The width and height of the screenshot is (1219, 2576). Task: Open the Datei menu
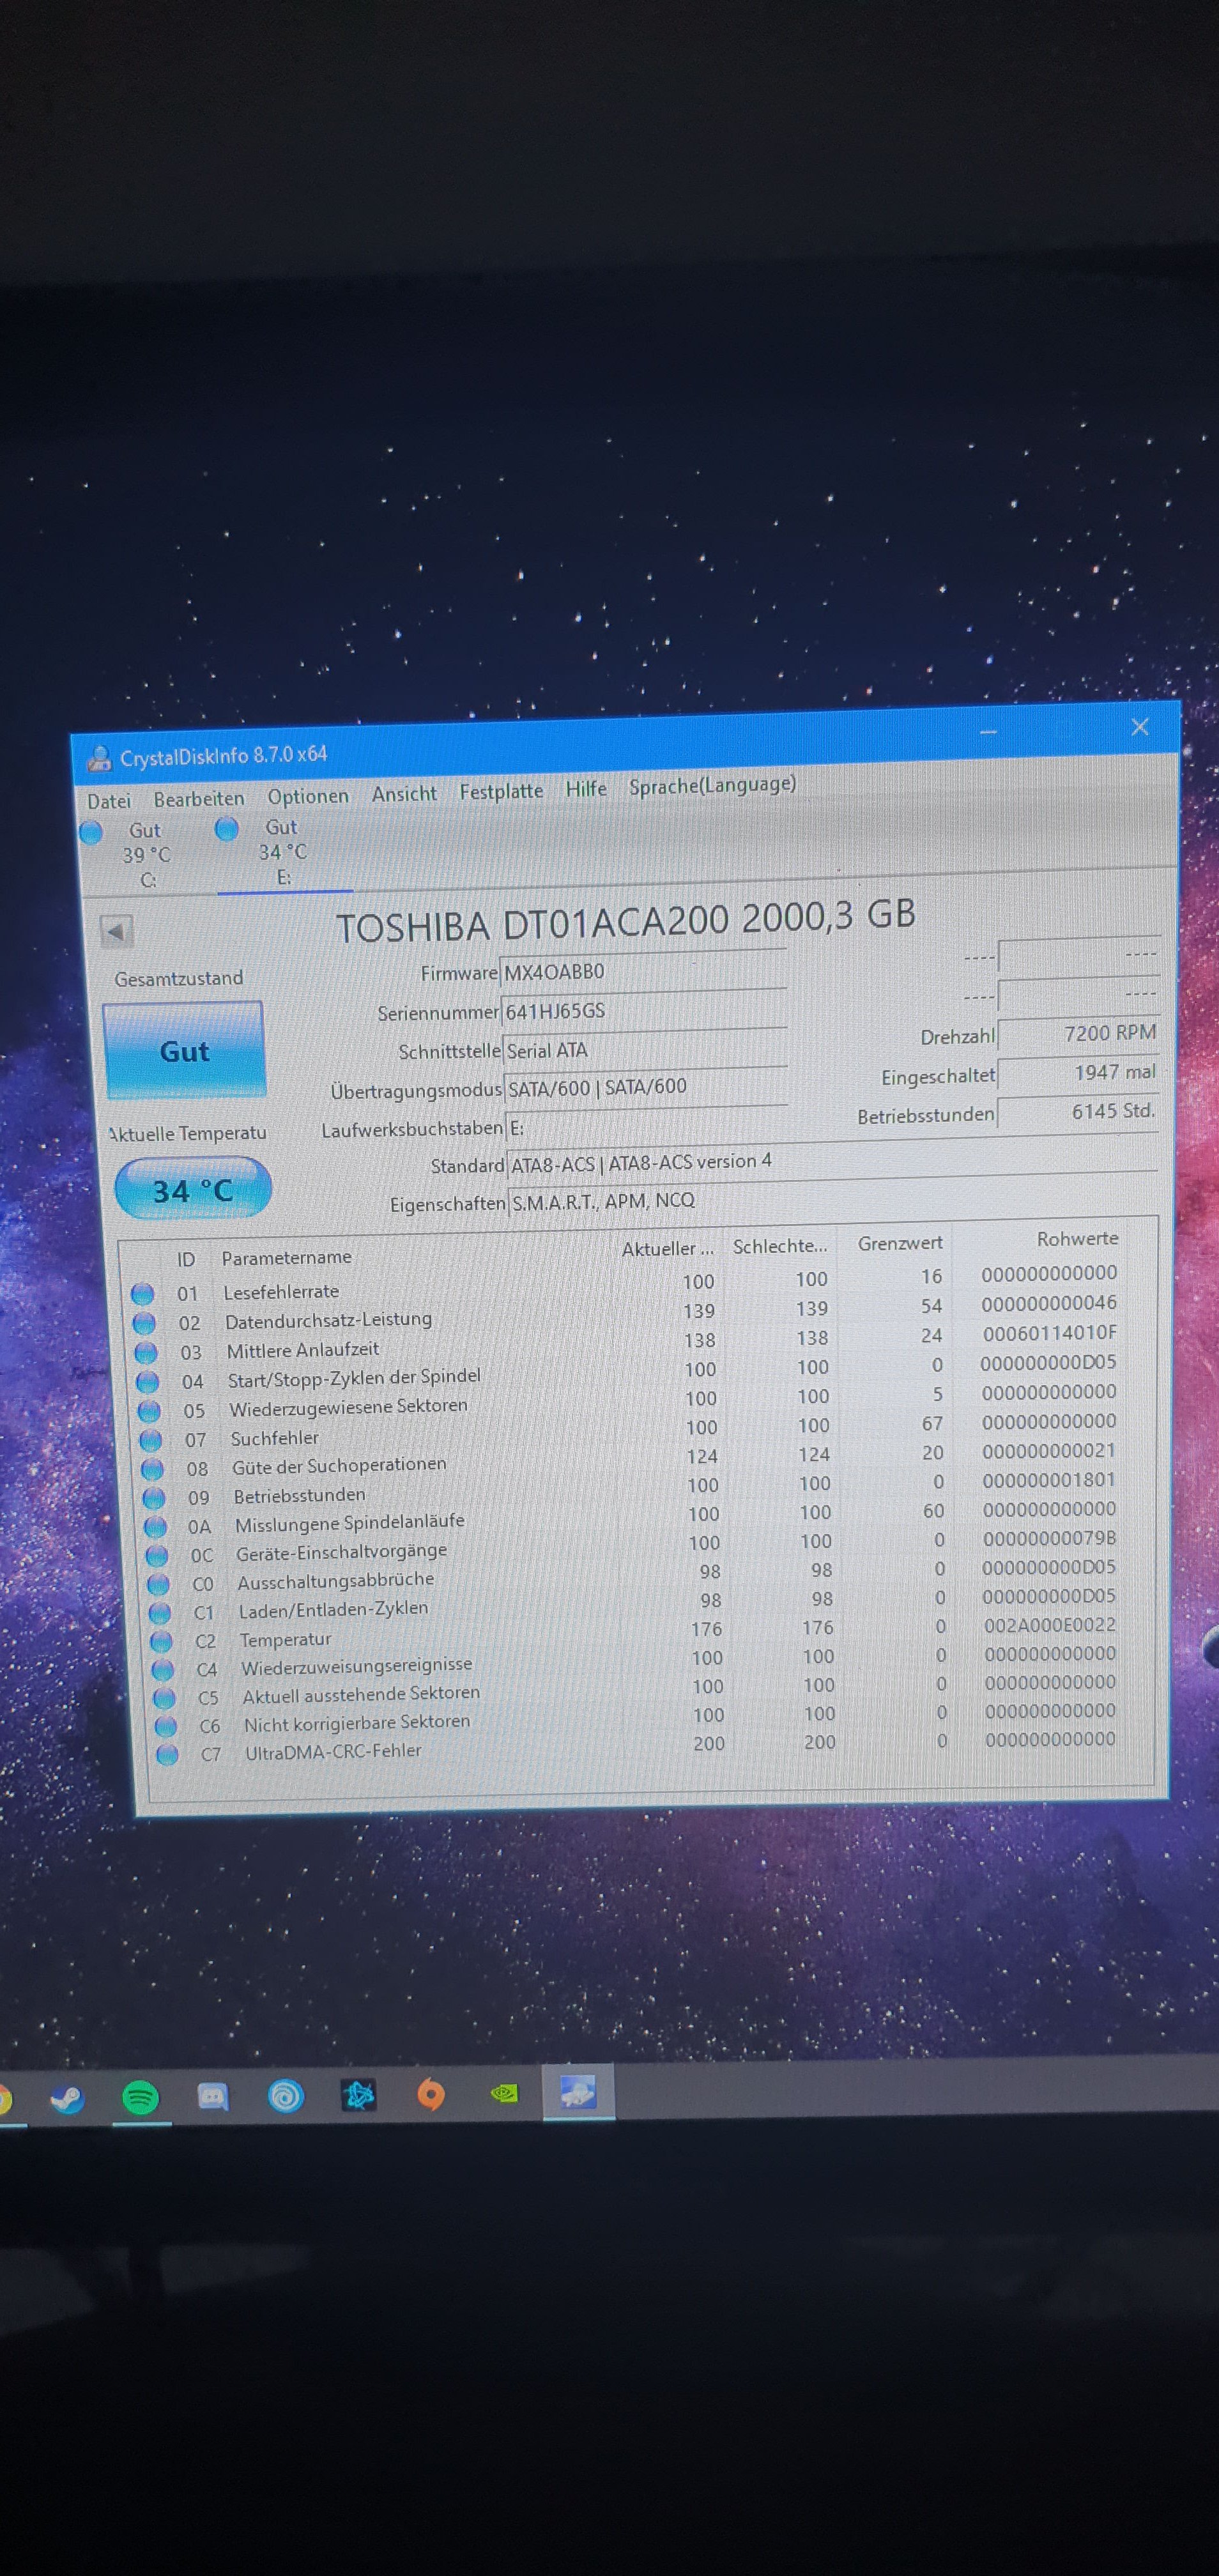108,801
